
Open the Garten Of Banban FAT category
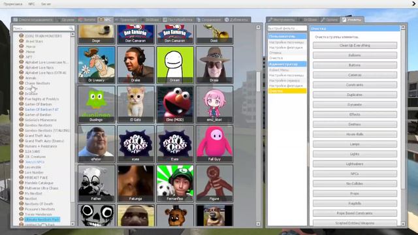tap(42, 109)
